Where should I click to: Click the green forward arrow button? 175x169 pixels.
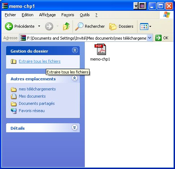tap(49, 26)
